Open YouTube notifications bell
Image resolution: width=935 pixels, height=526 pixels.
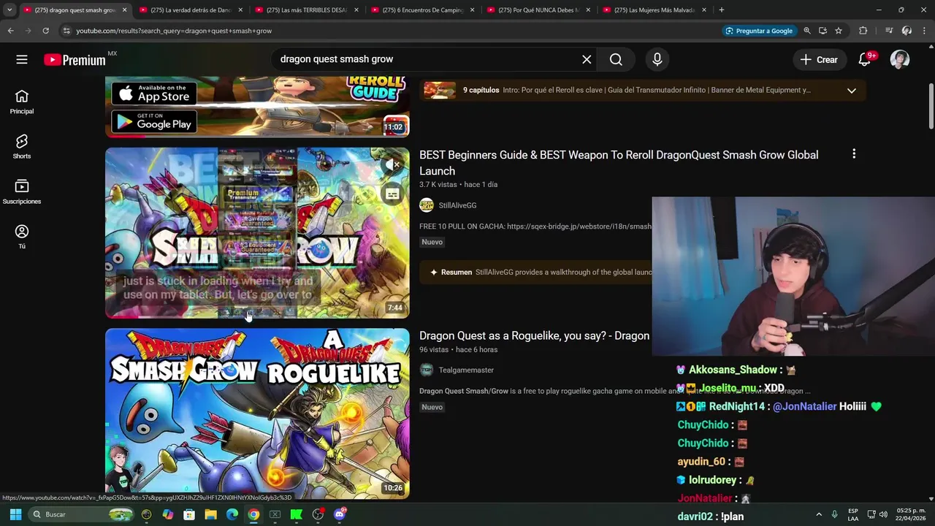865,60
